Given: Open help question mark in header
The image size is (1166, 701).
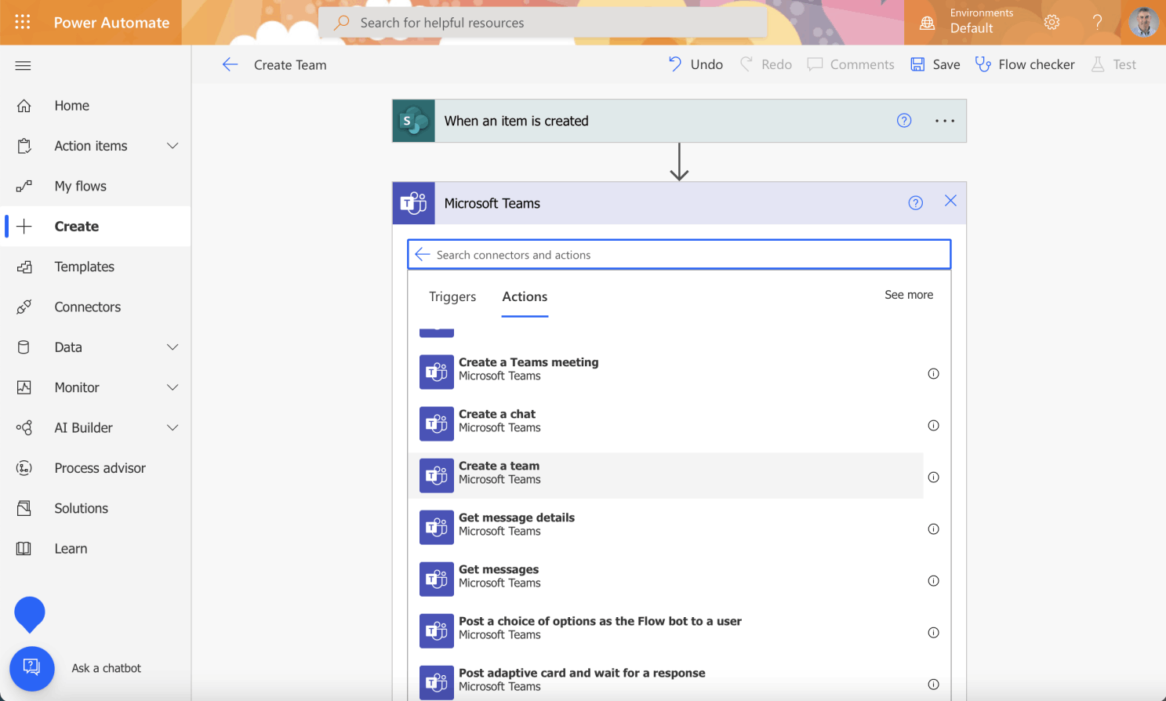Looking at the screenshot, I should point(1097,22).
